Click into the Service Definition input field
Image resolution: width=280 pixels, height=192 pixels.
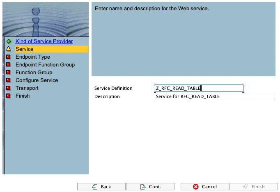click(x=199, y=88)
